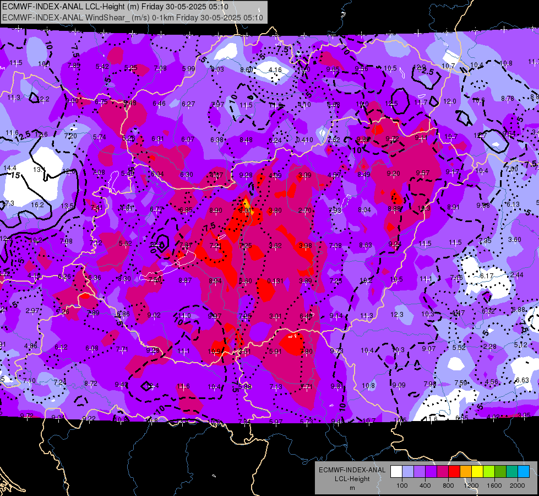
Task: Click the dark green legend swatch
Action: (500, 472)
